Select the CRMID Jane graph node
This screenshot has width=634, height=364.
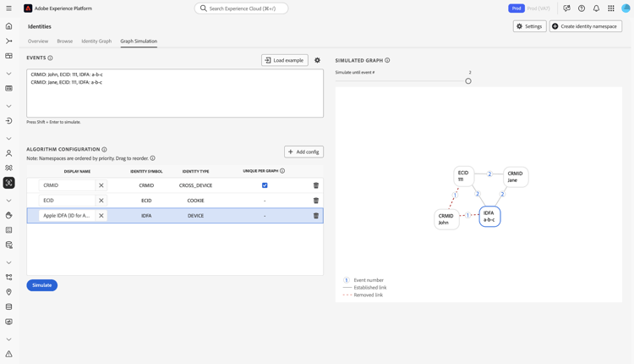[x=516, y=177]
